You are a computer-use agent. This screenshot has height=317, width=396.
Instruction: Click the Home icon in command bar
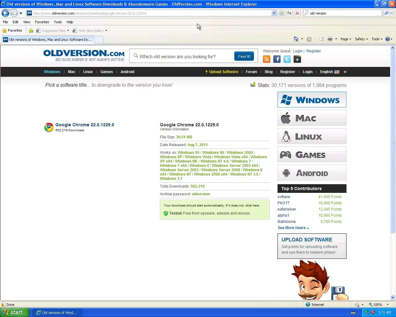point(296,39)
